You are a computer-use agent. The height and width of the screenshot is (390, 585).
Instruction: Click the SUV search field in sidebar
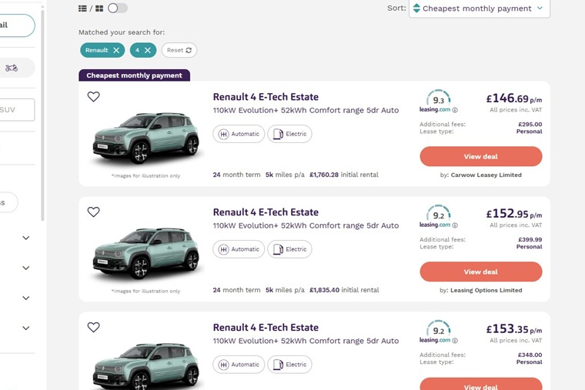pos(17,110)
